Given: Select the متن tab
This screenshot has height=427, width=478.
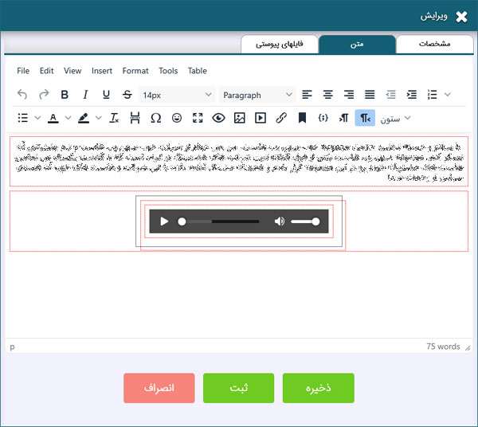Looking at the screenshot, I should pos(357,45).
